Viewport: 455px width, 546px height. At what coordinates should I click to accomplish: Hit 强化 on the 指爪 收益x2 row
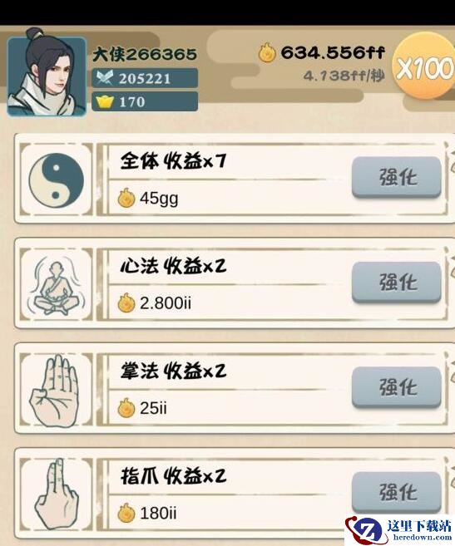pos(397,492)
